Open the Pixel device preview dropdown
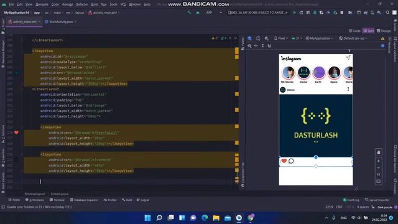 tap(280, 39)
